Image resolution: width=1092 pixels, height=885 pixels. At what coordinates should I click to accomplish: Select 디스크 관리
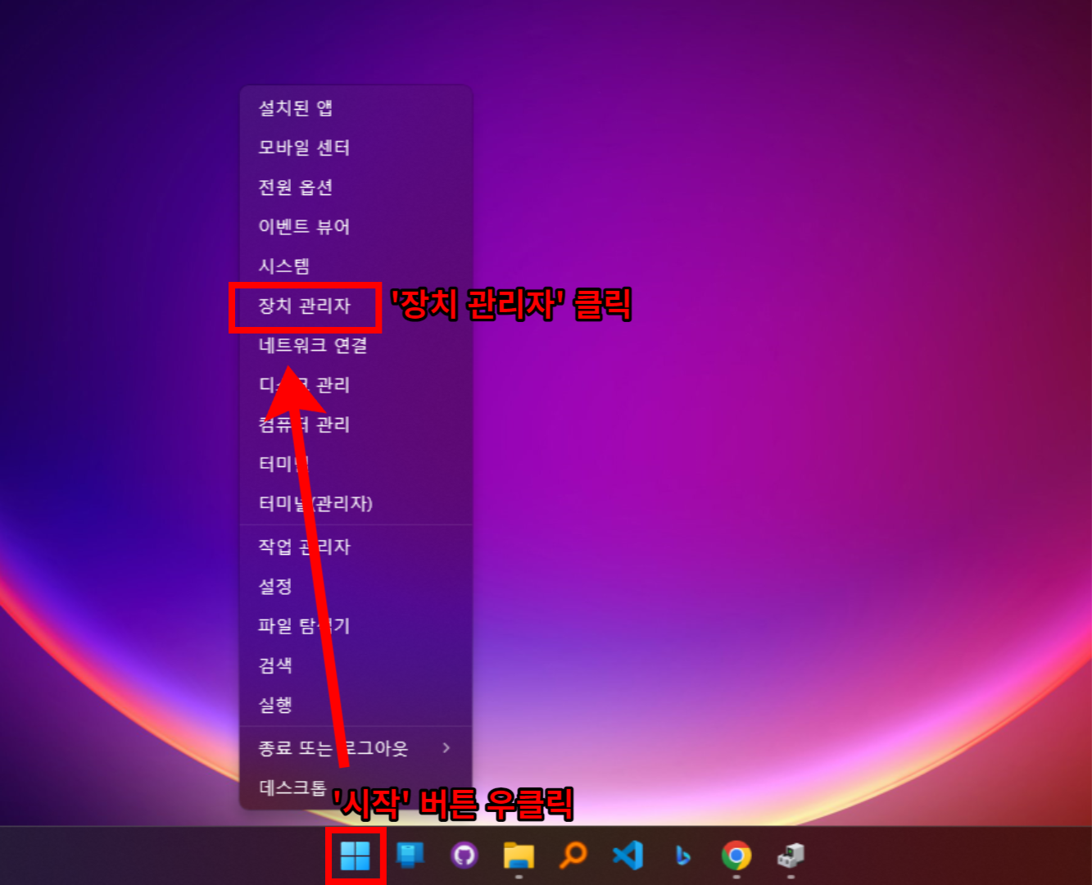click(x=304, y=386)
